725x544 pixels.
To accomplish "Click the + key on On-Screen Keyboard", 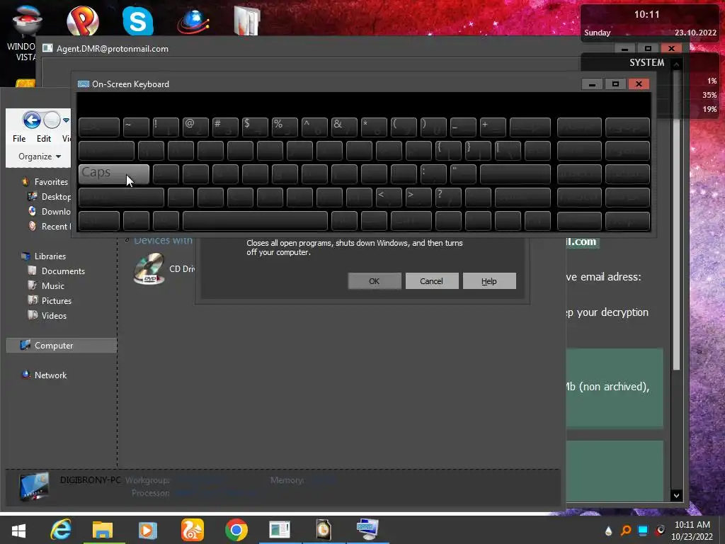I will [x=493, y=127].
